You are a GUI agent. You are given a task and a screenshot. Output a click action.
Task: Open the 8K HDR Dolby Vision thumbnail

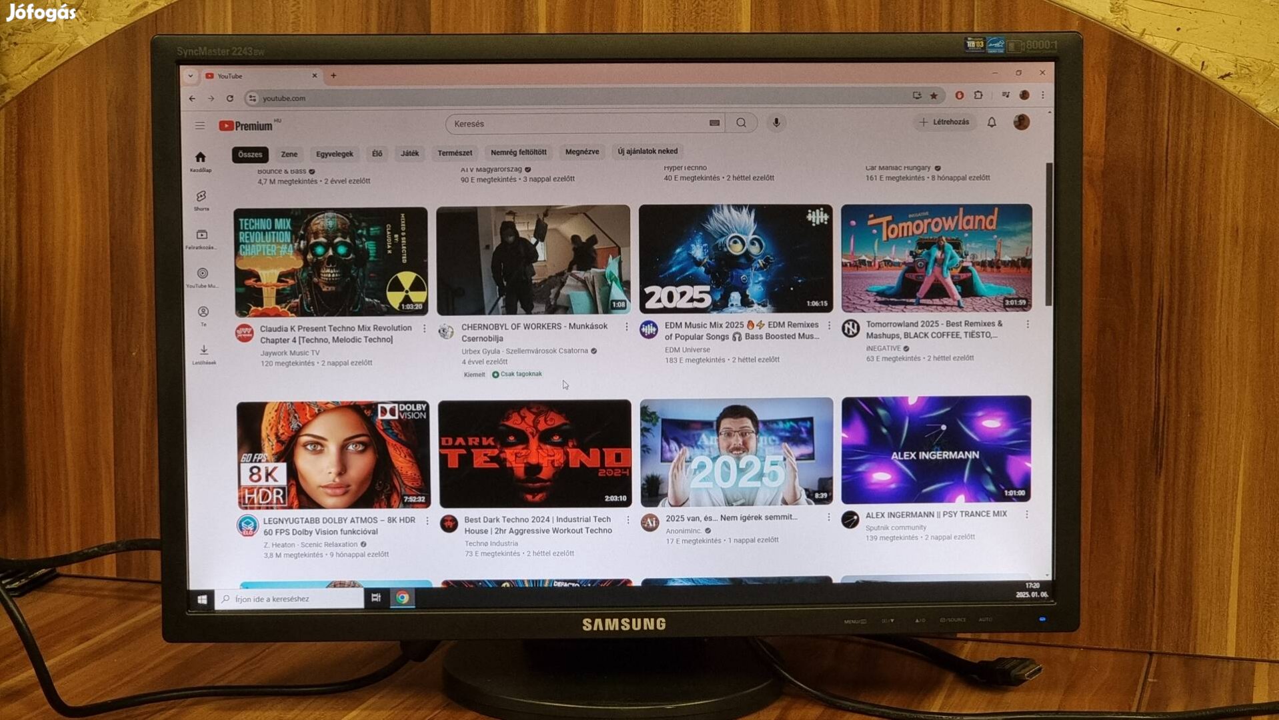point(333,455)
